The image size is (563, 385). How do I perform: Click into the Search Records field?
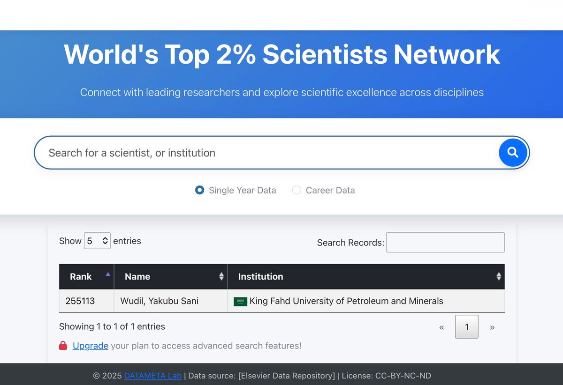click(x=445, y=242)
